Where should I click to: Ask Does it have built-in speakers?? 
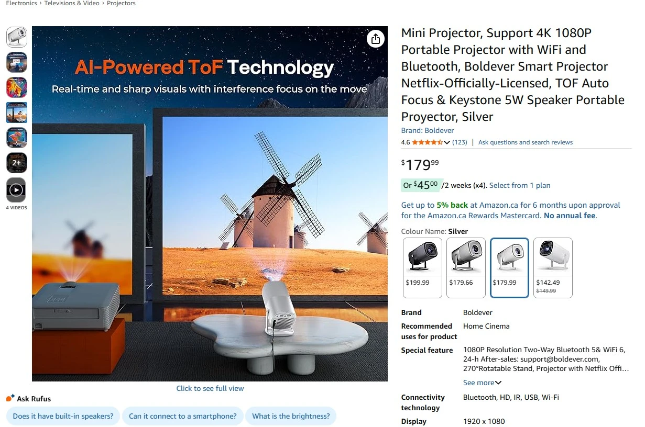point(63,416)
